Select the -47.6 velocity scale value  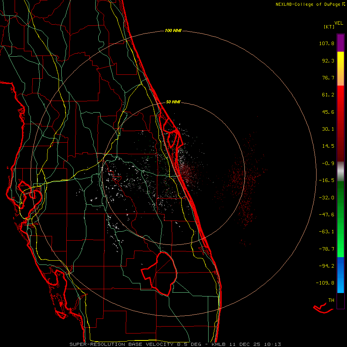pyautogui.click(x=327, y=215)
